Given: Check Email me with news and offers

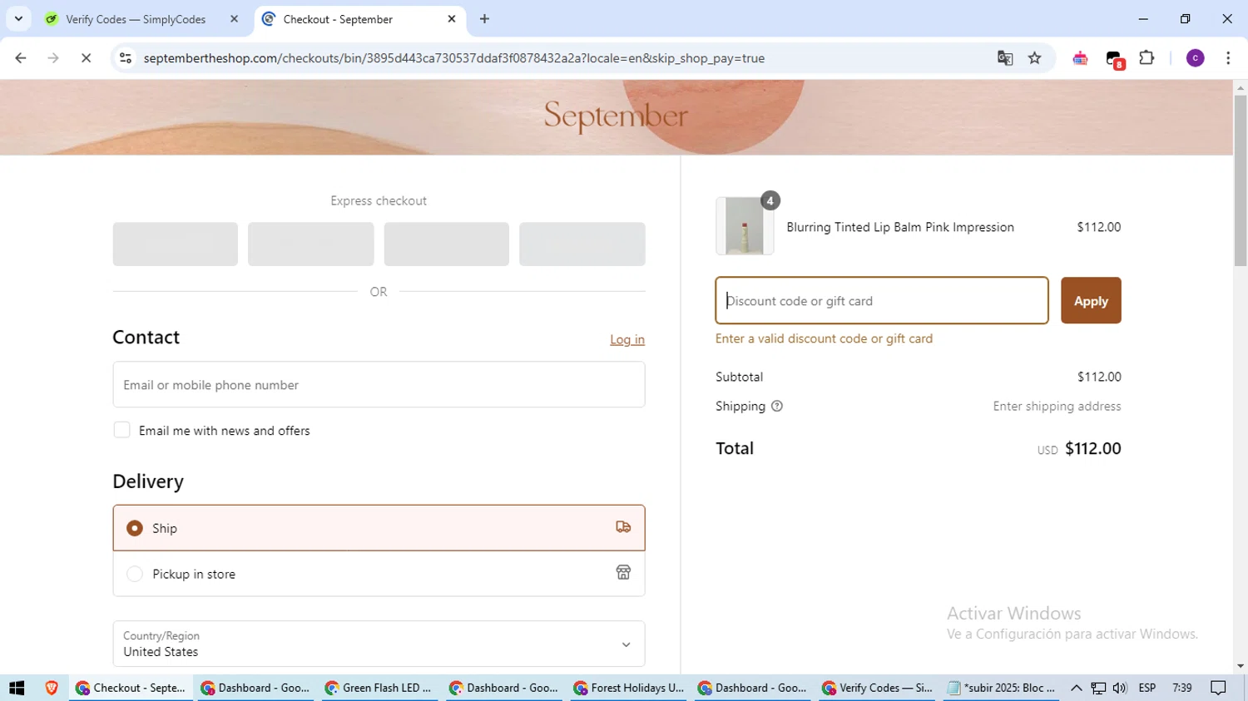Looking at the screenshot, I should pos(121,430).
